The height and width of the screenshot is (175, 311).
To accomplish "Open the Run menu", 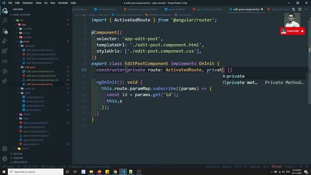I will click(x=53, y=3).
